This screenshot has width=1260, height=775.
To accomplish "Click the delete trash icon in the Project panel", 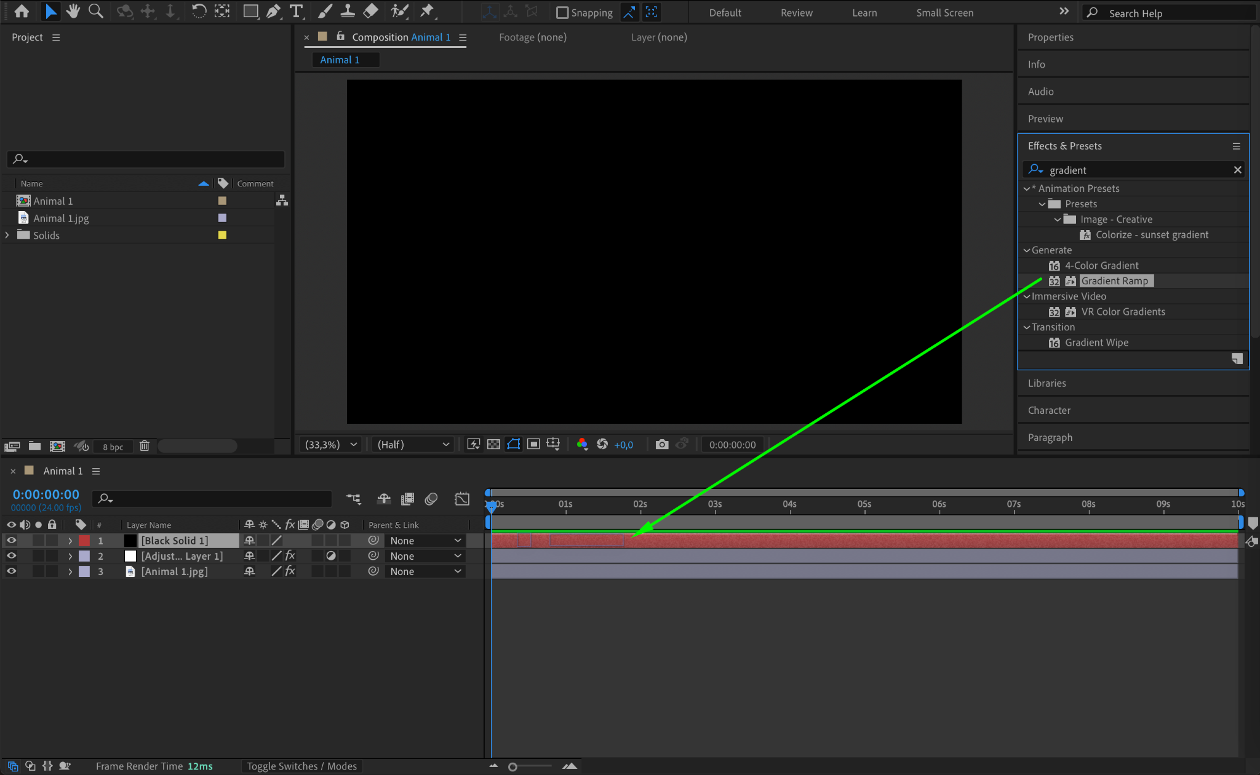I will coord(145,446).
